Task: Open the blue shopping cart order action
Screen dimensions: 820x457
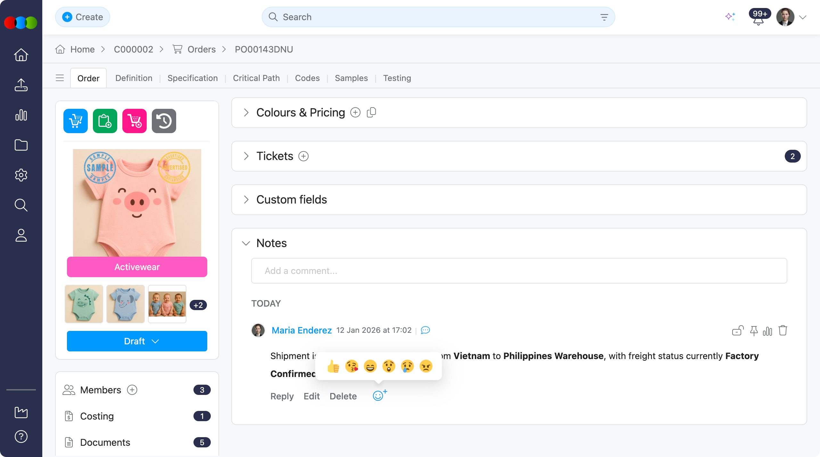Action: tap(75, 121)
